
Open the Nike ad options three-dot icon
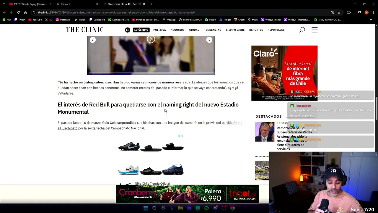click(x=182, y=136)
